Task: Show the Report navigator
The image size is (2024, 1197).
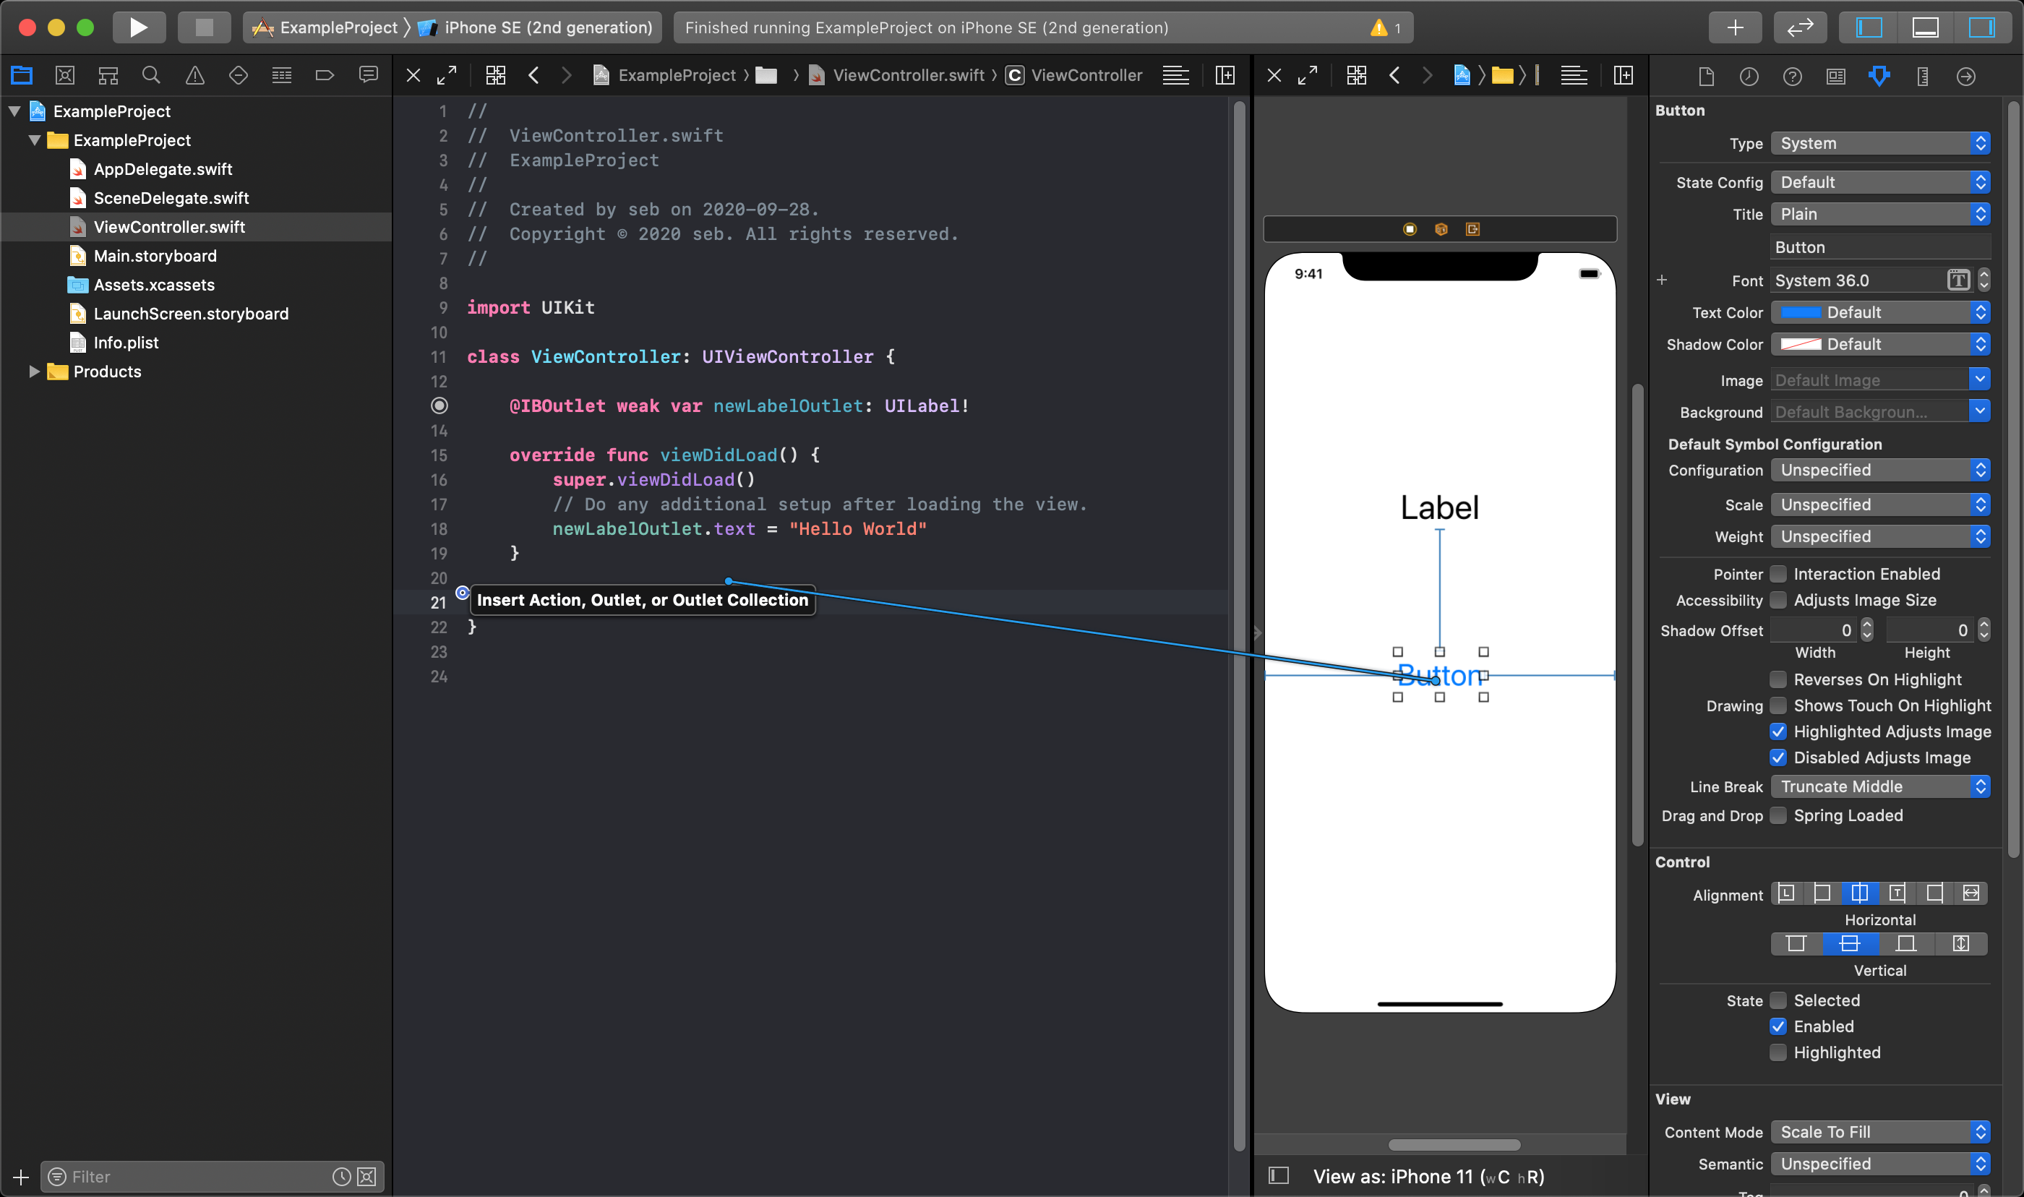Action: (x=369, y=76)
